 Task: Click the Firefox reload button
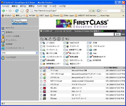(x=17, y=11)
